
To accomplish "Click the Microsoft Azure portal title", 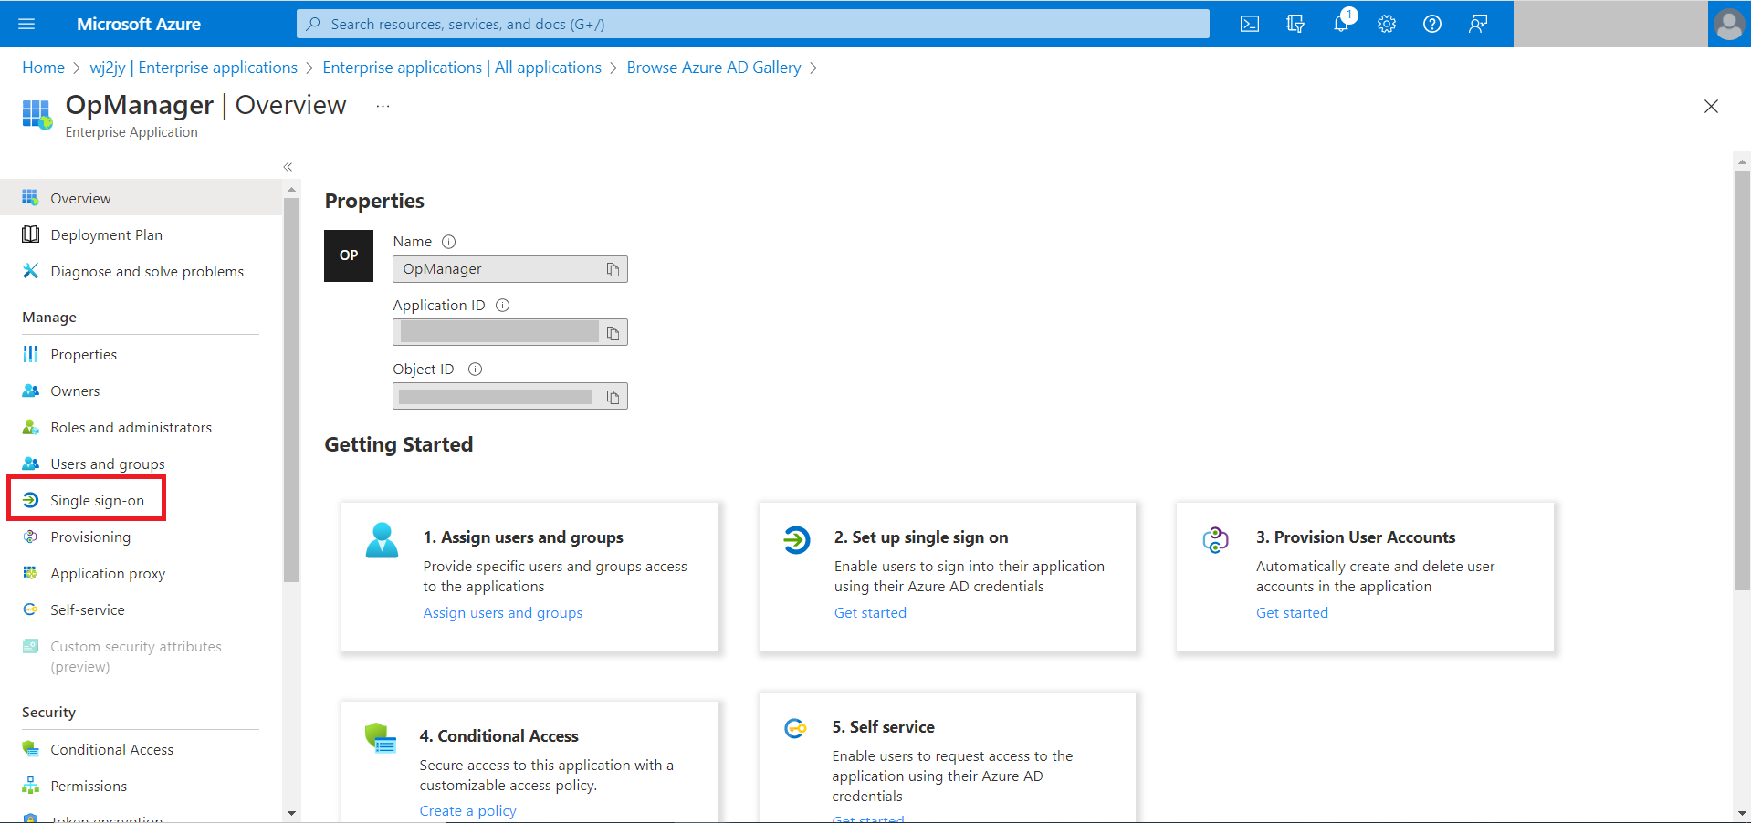I will click(x=139, y=24).
